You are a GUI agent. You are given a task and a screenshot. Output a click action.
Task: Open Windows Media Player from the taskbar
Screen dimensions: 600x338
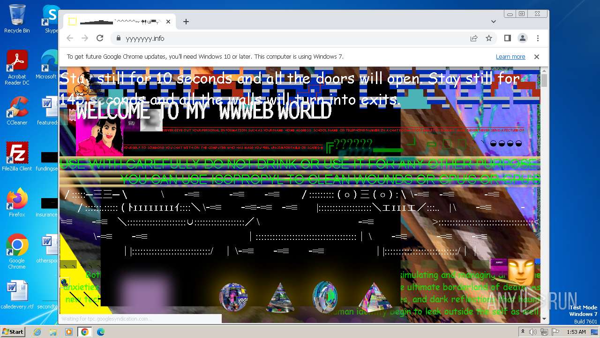(69, 332)
